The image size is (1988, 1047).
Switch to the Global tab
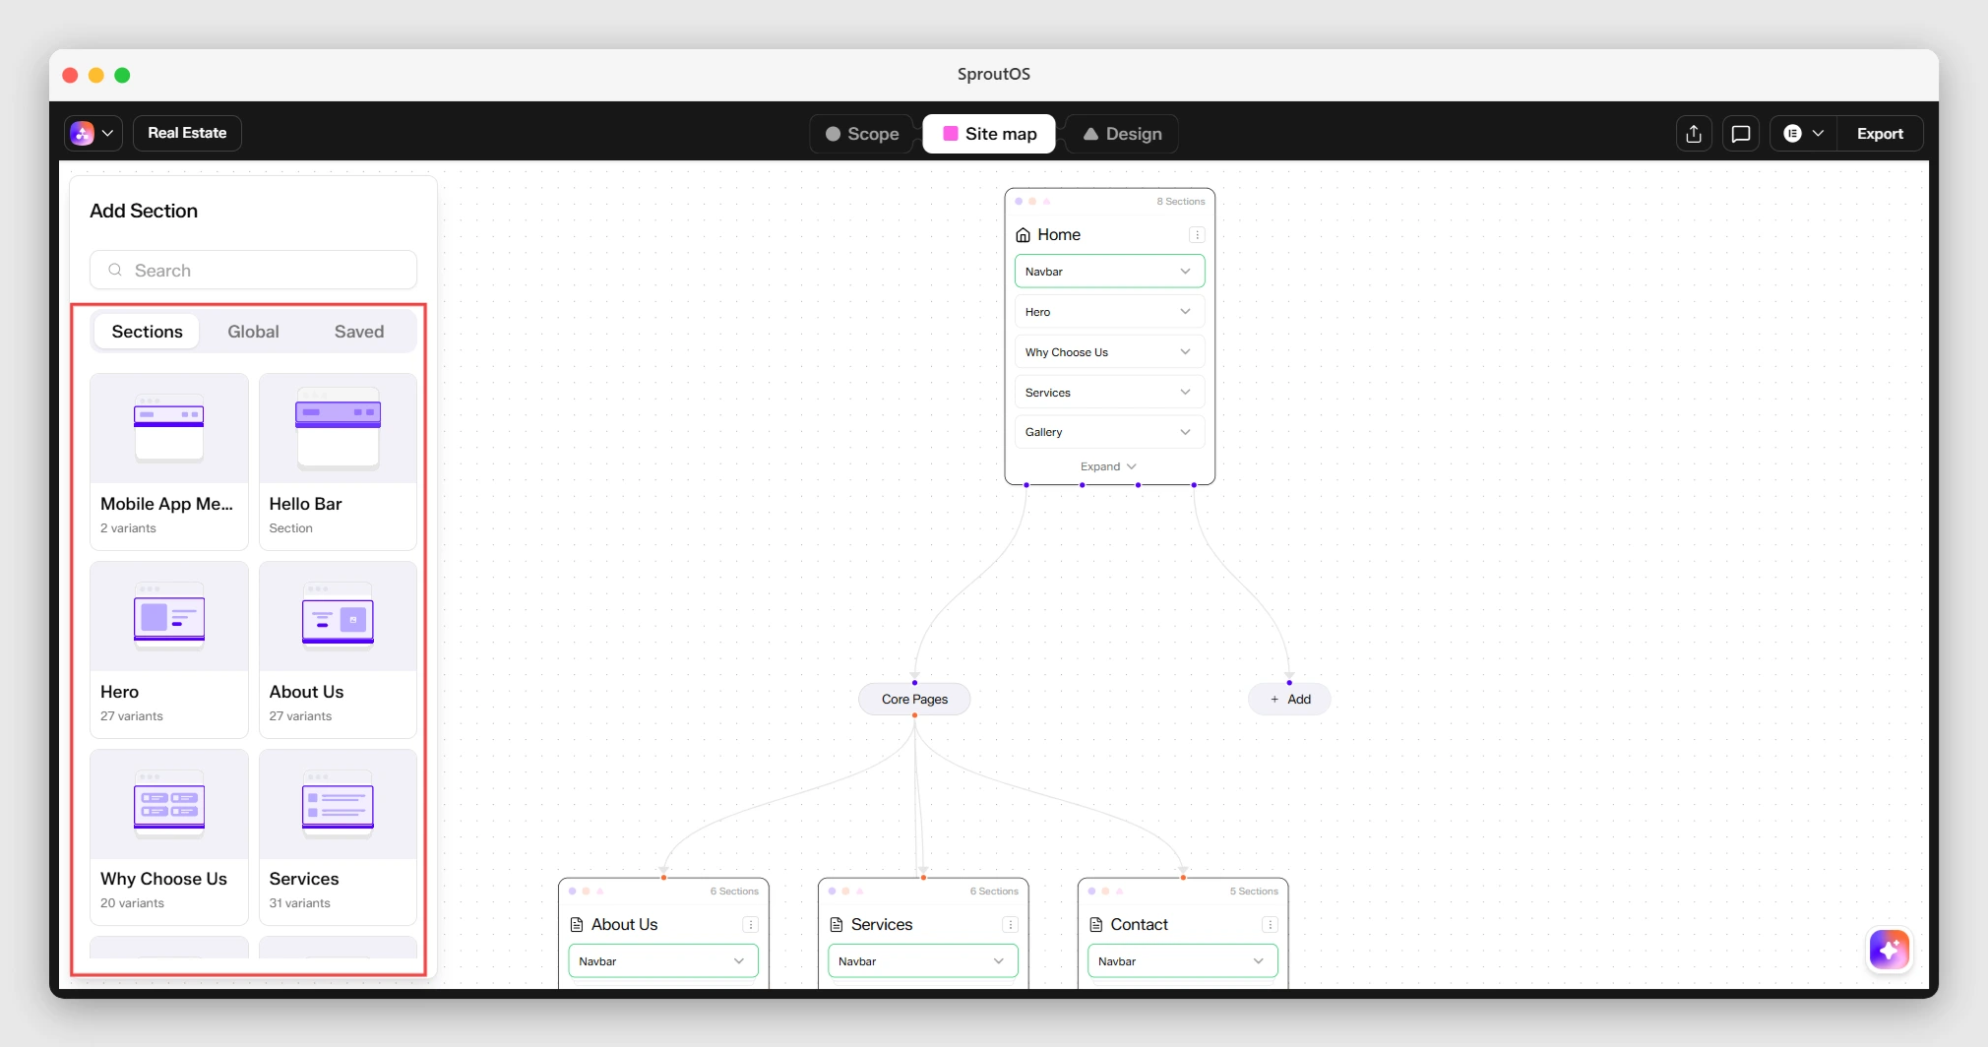(x=253, y=331)
